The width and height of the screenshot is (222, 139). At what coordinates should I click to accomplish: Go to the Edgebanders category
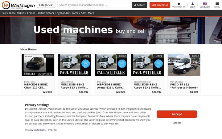(x=63, y=13)
